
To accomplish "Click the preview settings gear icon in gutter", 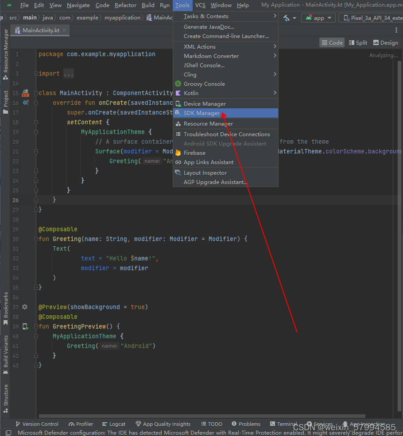I will click(25, 306).
